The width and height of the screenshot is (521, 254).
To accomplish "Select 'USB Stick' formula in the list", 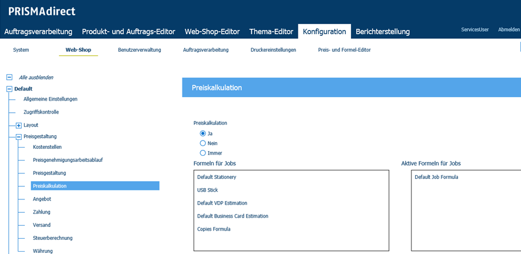I will (207, 190).
